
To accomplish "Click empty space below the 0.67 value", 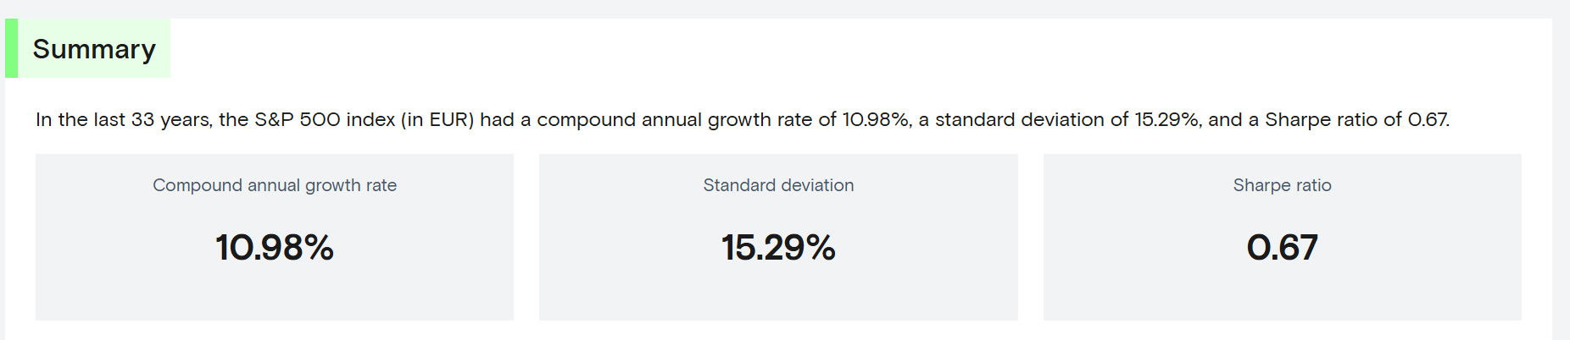I will click(1282, 296).
